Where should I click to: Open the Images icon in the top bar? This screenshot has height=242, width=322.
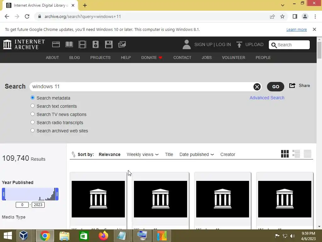pyautogui.click(x=122, y=44)
